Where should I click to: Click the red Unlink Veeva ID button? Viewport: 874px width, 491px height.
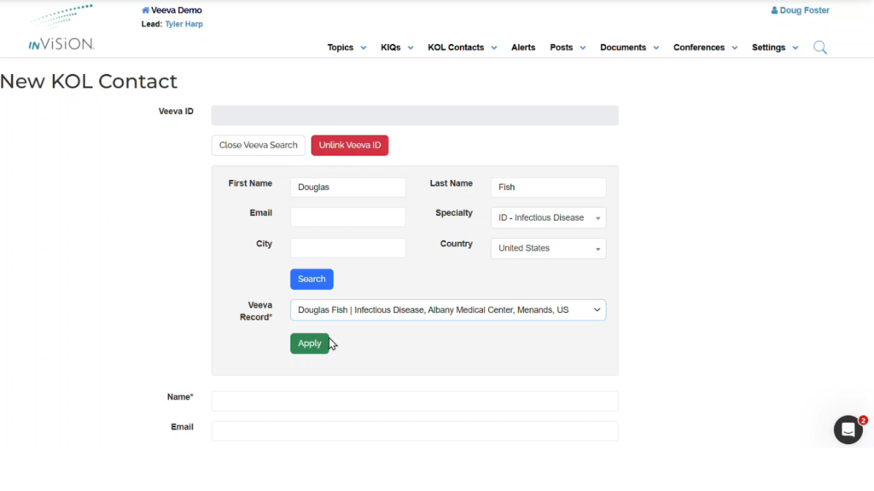(x=349, y=146)
